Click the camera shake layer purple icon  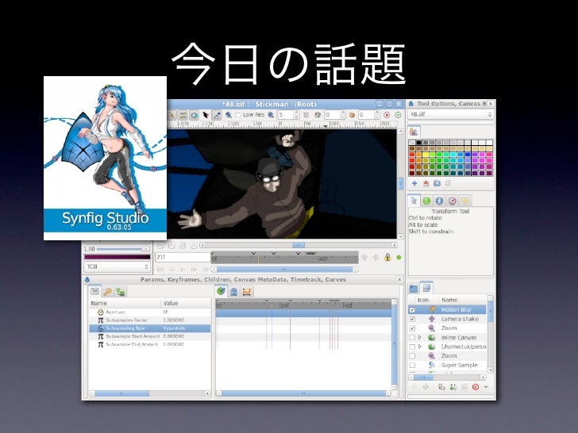coord(431,319)
